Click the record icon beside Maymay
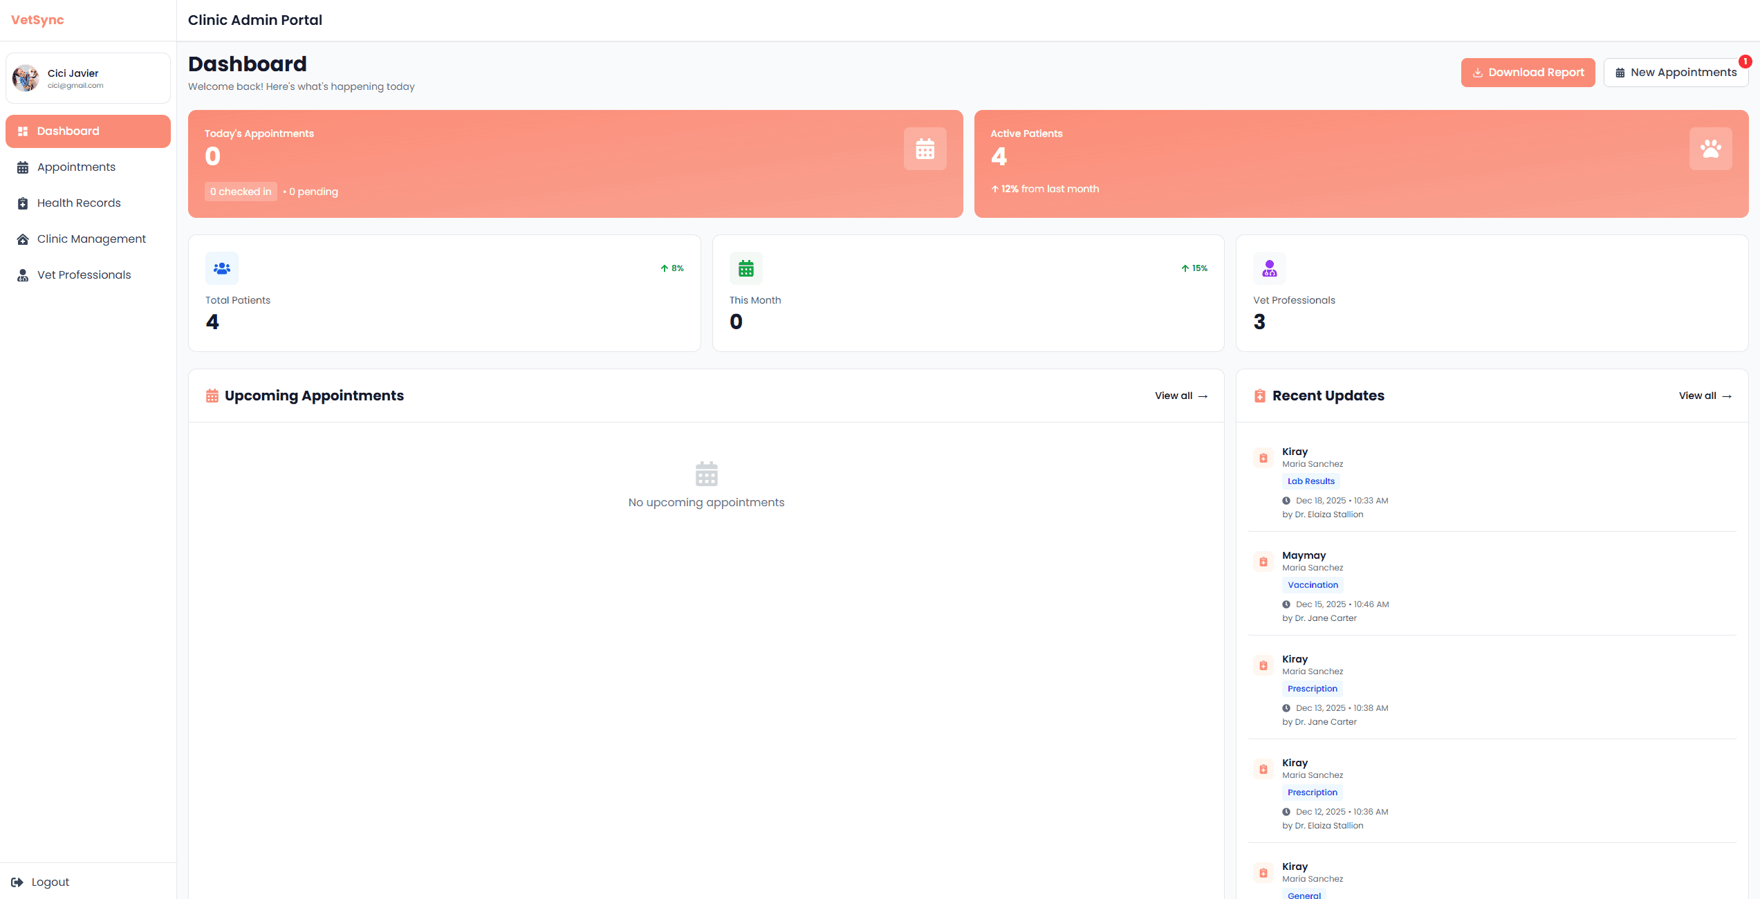This screenshot has width=1760, height=899. (1263, 562)
